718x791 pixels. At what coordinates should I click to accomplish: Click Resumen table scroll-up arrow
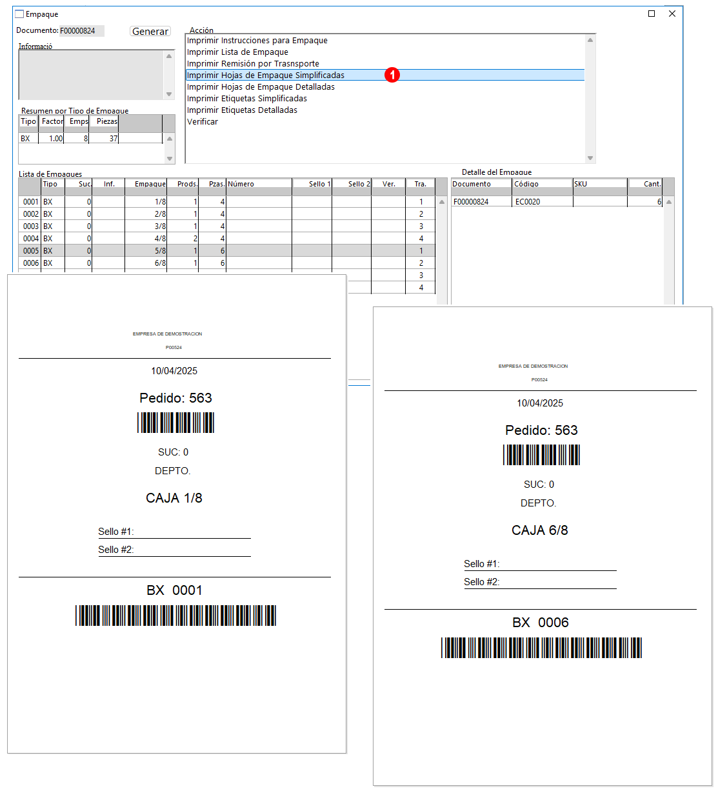tap(170, 139)
